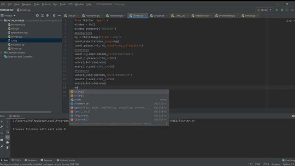Switch to service.py editor tab
Image resolution: width=295 pixels, height=166 pixels.
click(x=250, y=16)
